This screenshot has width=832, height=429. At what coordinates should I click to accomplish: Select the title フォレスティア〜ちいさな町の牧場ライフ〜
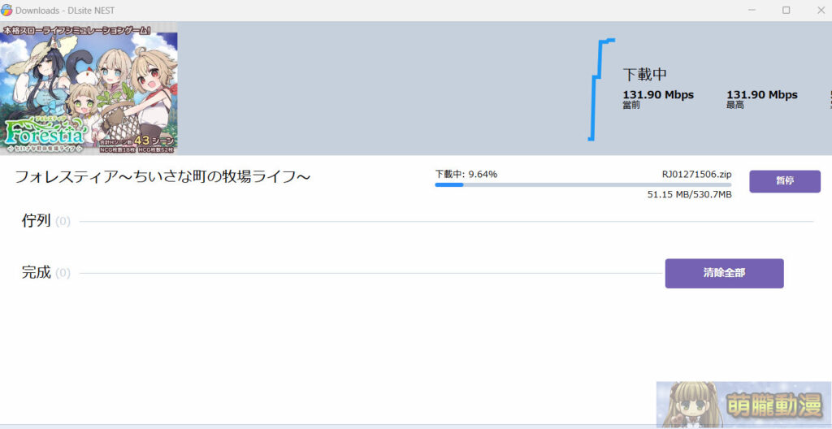[x=162, y=177]
